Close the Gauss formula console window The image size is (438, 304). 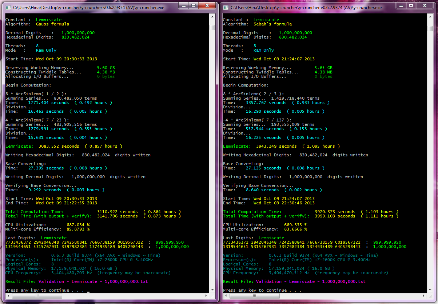(208, 5)
